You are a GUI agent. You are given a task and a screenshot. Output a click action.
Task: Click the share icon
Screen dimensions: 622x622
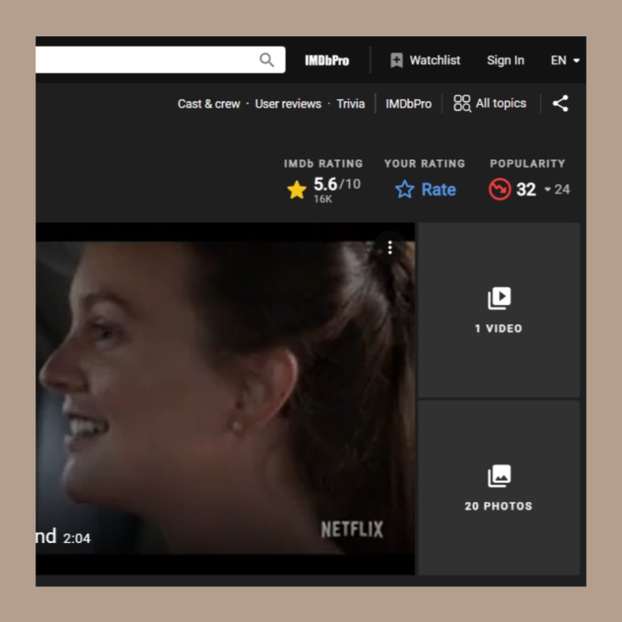561,104
